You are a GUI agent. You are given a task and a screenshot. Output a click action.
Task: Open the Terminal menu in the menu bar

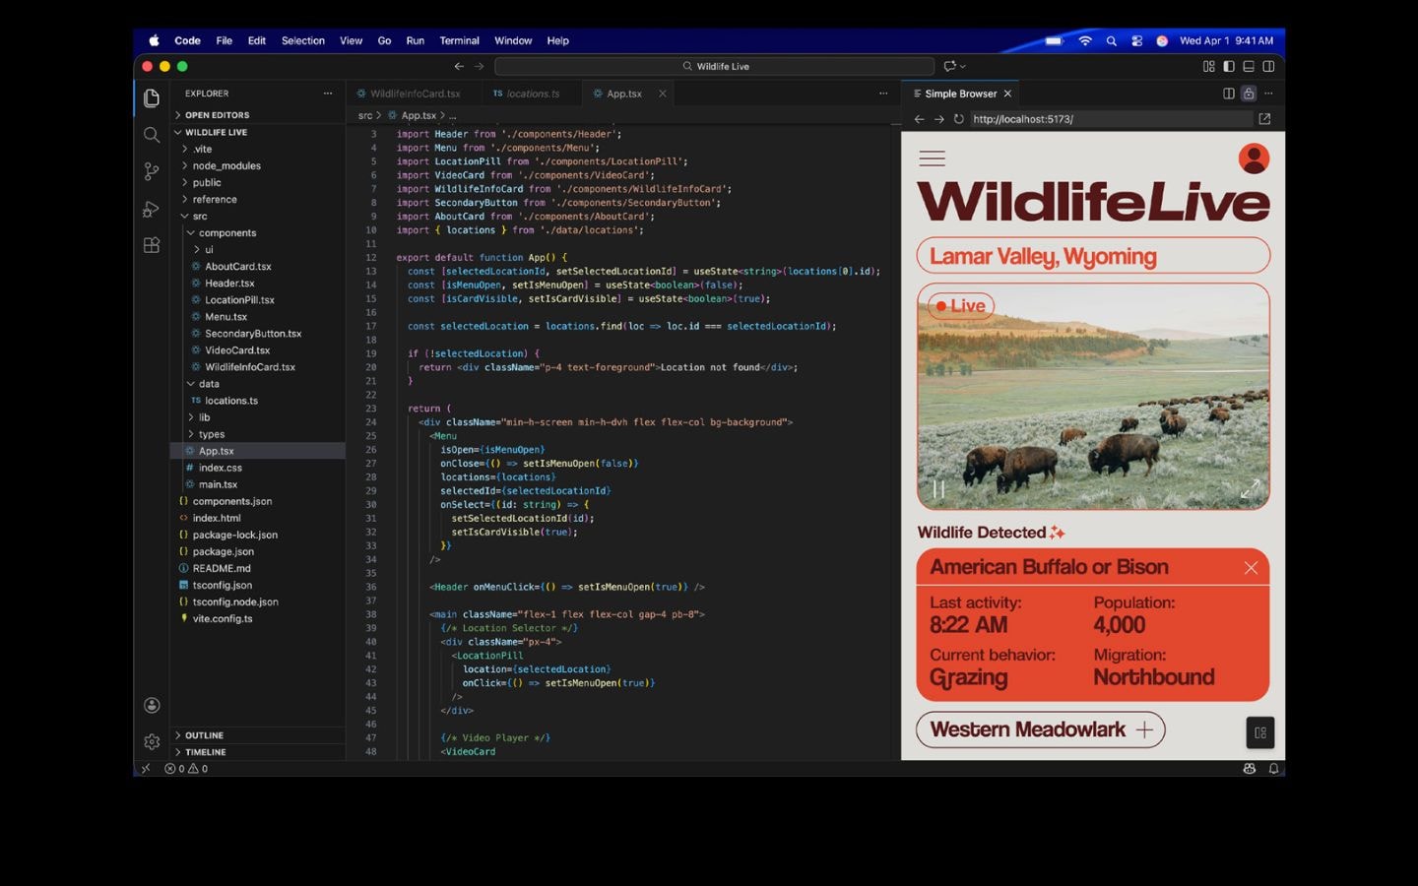tap(459, 40)
